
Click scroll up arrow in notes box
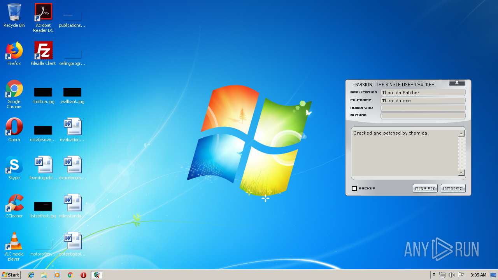[x=461, y=133]
